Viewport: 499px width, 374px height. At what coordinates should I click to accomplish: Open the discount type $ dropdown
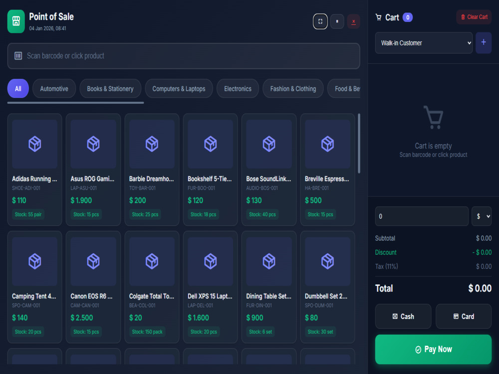[x=482, y=216]
